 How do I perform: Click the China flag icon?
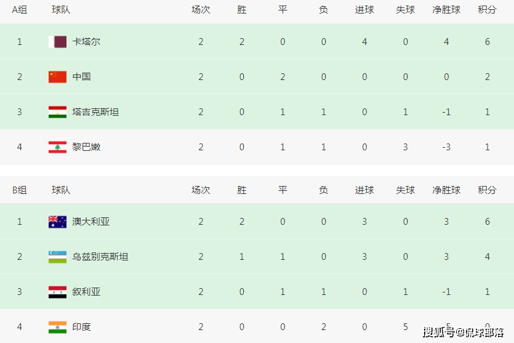[57, 77]
